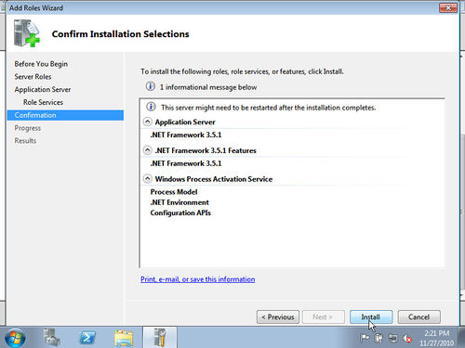
Task: Open Windows Explorer folder icon in taskbar
Action: coord(124,338)
